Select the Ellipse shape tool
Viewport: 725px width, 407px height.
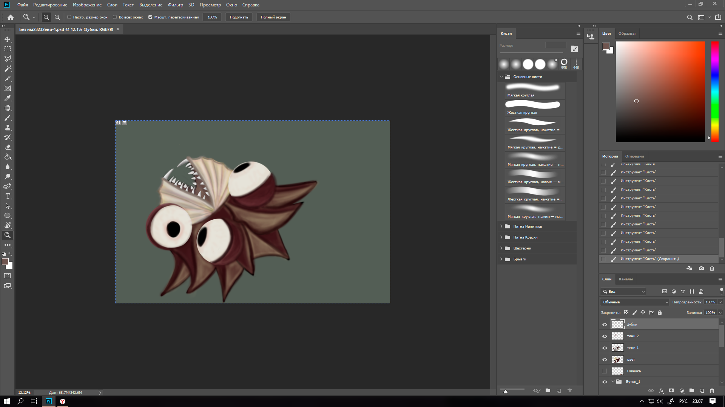point(8,216)
